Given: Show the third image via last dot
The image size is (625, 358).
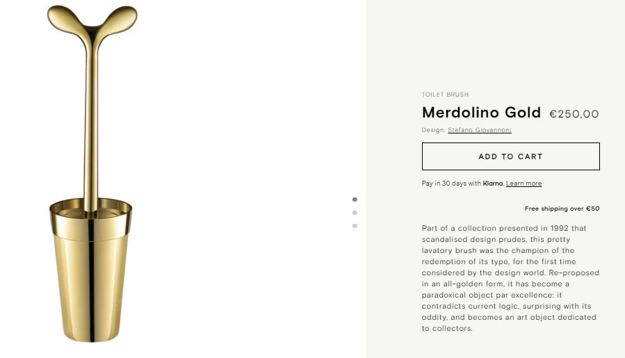Looking at the screenshot, I should tap(355, 226).
